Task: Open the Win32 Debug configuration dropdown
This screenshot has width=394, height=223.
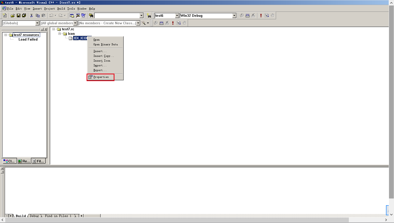Action: click(234, 16)
